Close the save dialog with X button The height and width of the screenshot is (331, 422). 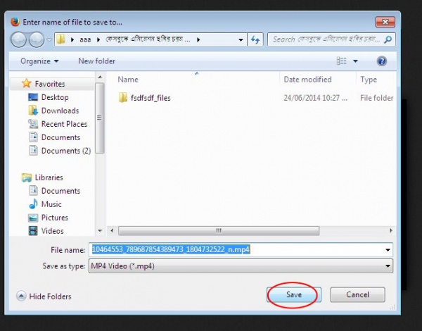(385, 22)
